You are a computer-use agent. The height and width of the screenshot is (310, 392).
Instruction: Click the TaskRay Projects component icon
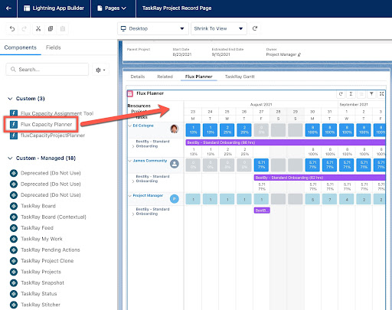click(14, 272)
